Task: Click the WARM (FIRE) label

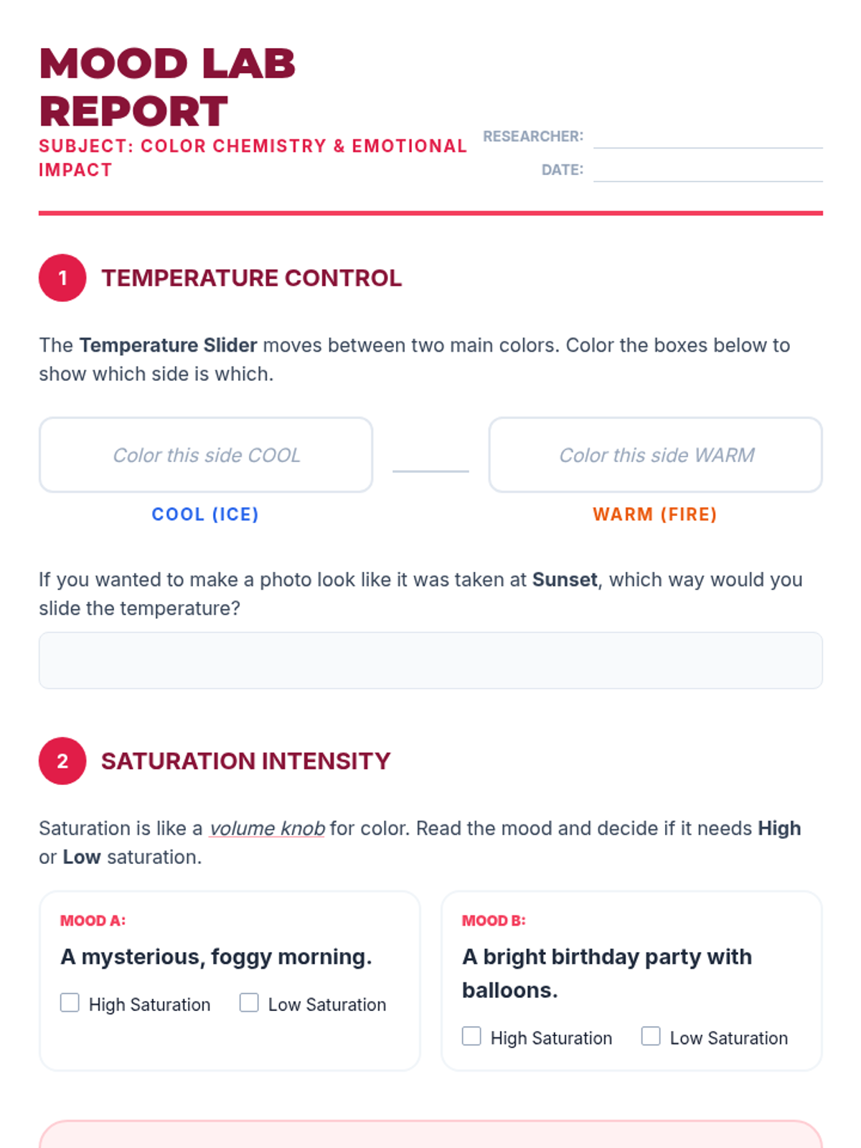Action: pos(655,514)
